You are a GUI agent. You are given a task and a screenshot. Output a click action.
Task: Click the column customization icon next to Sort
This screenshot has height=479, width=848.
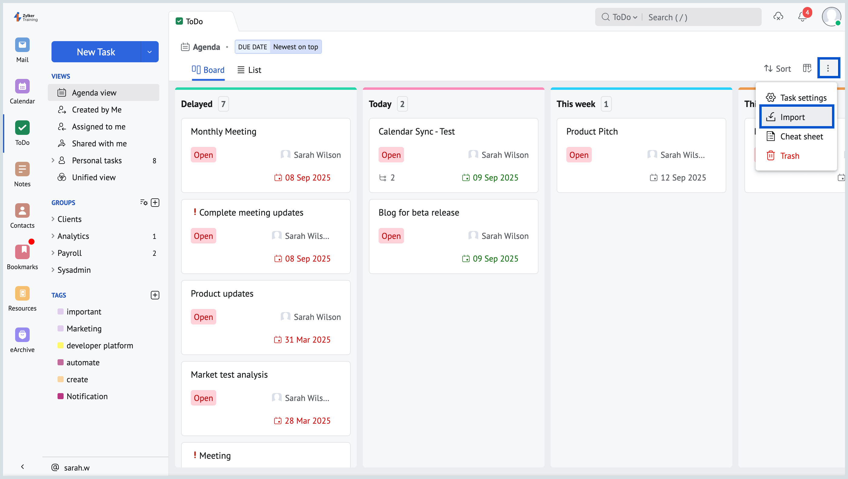pos(807,68)
